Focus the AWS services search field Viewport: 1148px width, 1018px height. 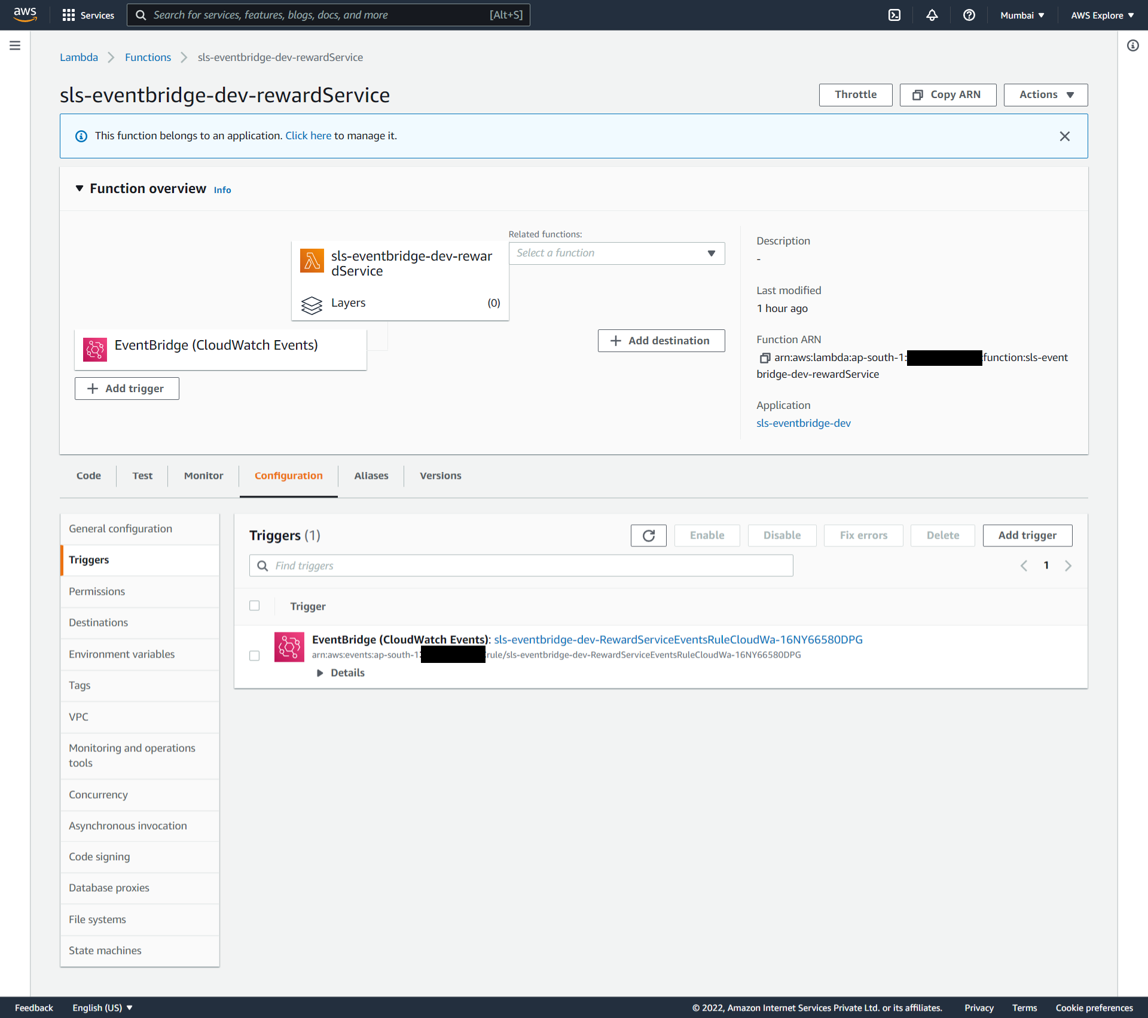(x=328, y=15)
